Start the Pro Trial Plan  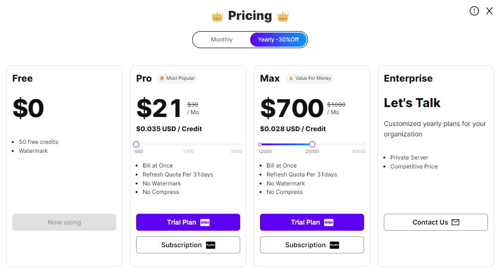pyautogui.click(x=188, y=222)
